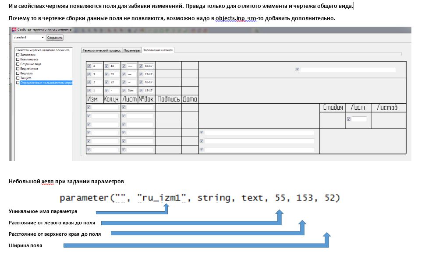Click the tree header Свойства чертежа отлитого элемента
Image resolution: width=425 pixels, height=255 pixels.
coord(42,50)
